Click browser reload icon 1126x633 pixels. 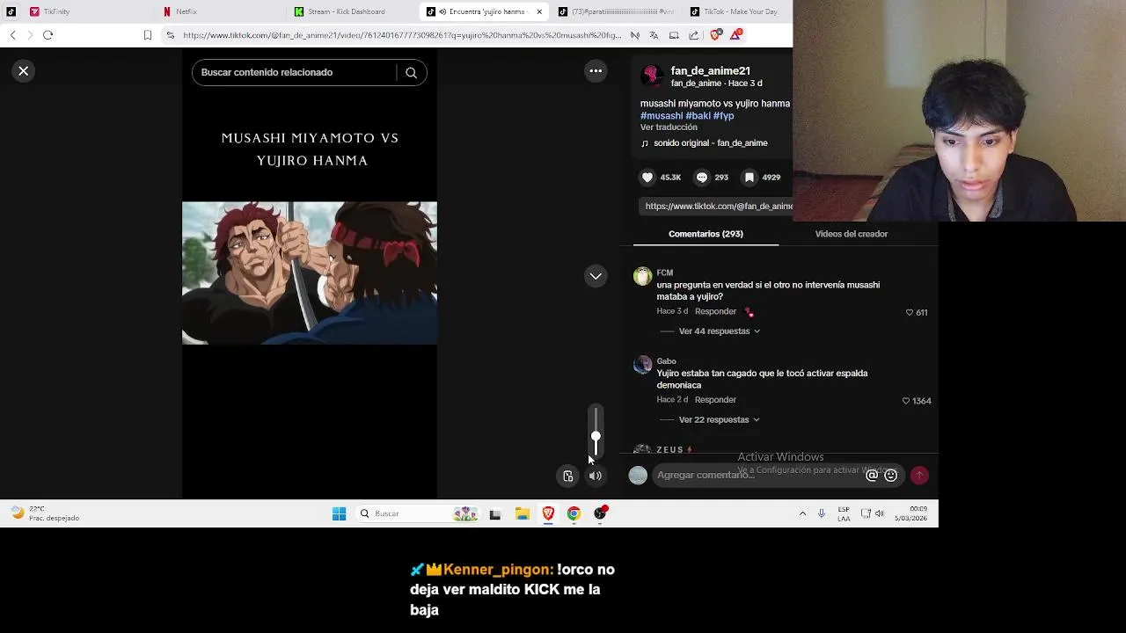[x=48, y=35]
